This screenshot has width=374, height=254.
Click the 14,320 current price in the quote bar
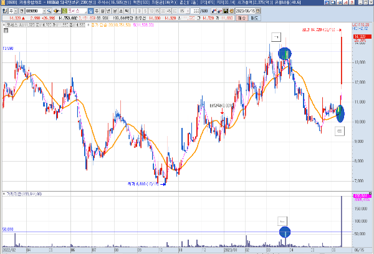(x=15, y=18)
